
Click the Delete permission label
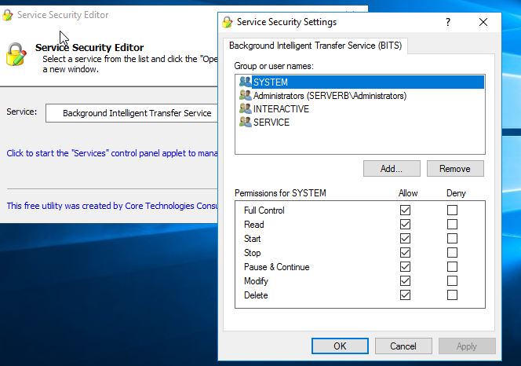(x=256, y=295)
